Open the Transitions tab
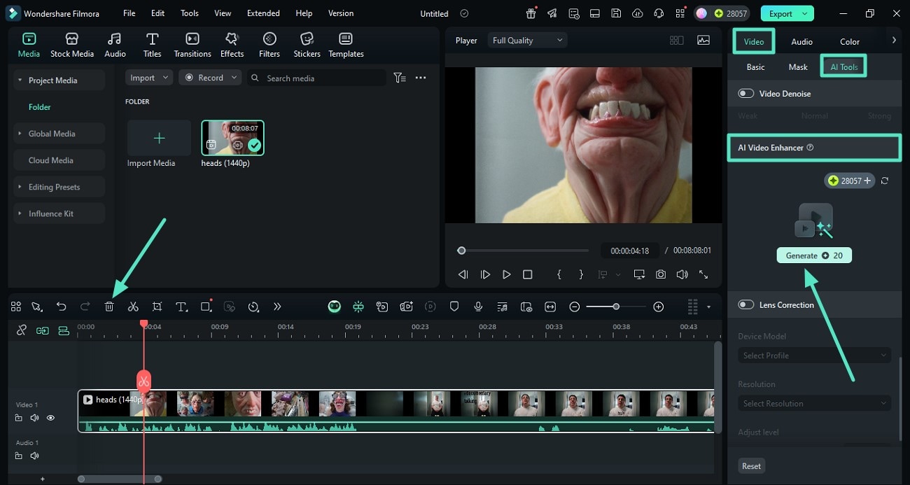 [192, 45]
